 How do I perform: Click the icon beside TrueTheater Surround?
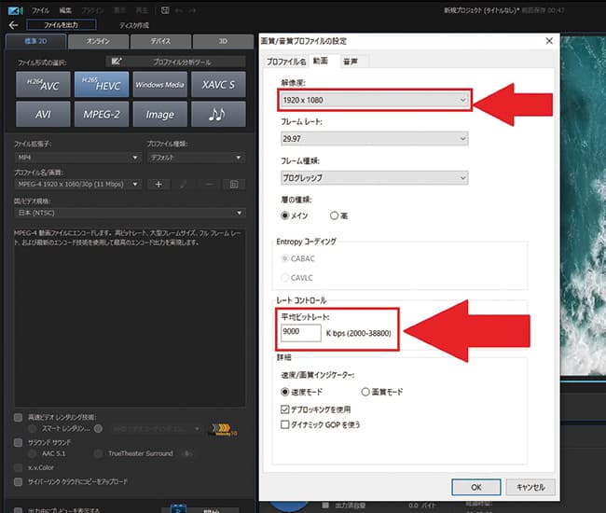coord(187,453)
